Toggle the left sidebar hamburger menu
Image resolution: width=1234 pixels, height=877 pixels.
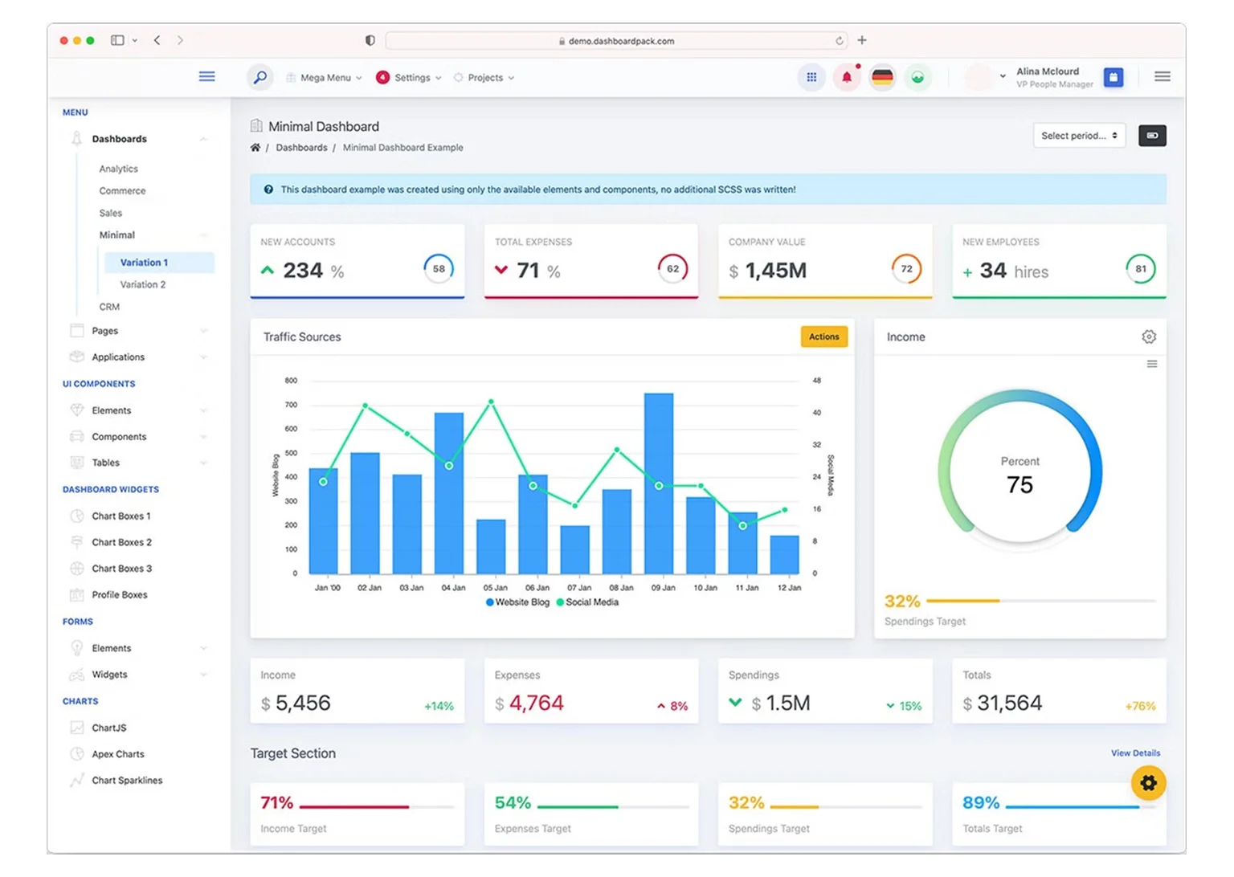[206, 77]
